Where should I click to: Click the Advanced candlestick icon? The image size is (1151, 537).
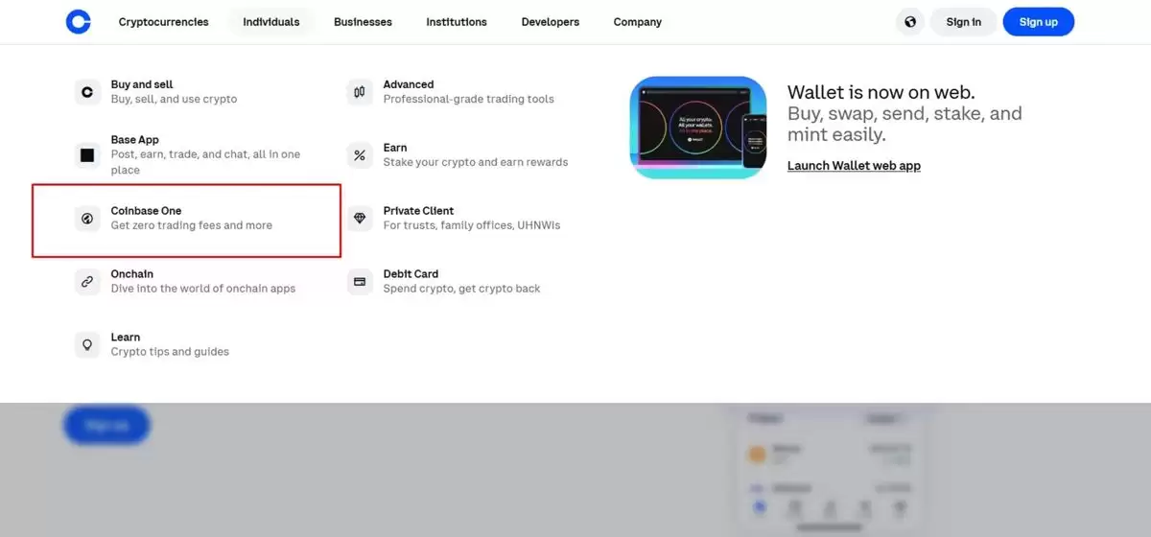[360, 92]
